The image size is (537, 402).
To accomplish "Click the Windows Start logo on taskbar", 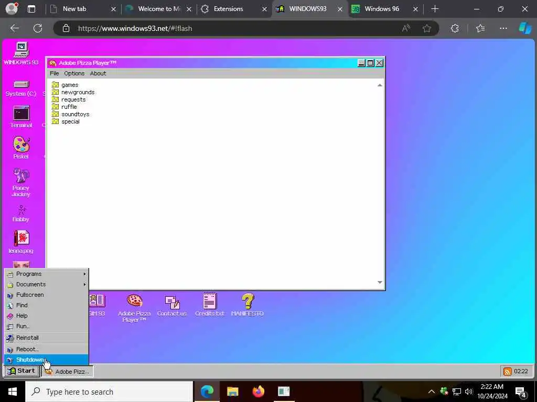I will click(13, 392).
